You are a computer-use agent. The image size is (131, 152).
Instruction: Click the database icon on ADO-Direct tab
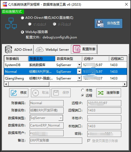8,49
